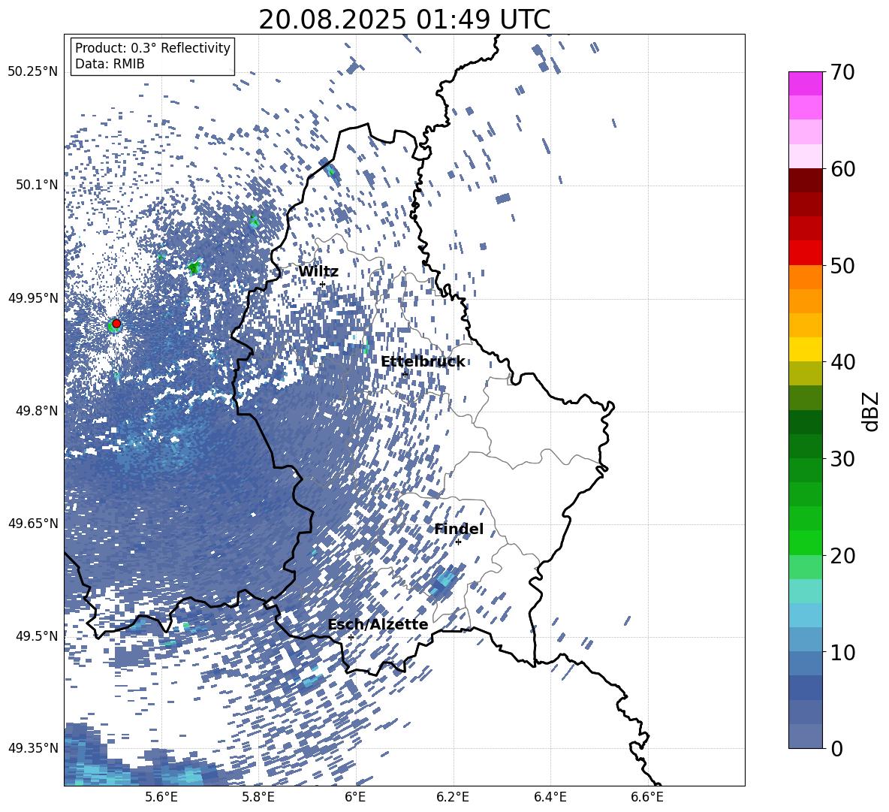Image resolution: width=889 pixels, height=812 pixels.
Task: Click the 30 value on colorbar
Action: tap(842, 459)
